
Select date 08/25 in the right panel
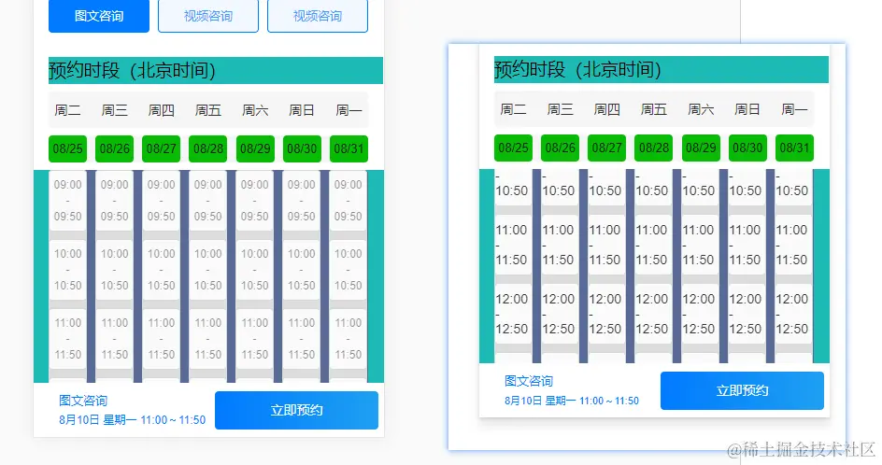[514, 148]
